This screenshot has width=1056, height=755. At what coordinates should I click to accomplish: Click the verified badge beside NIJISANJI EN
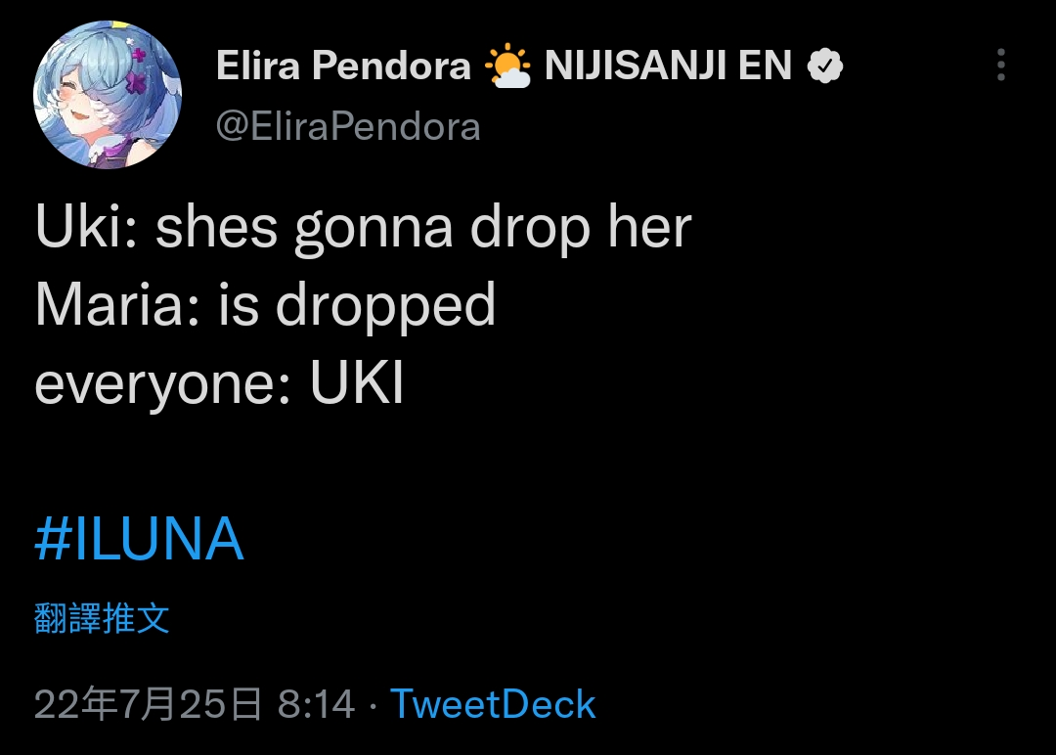coord(825,66)
